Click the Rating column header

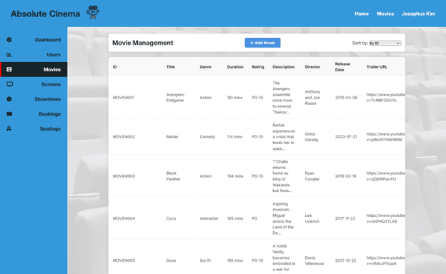(258, 67)
